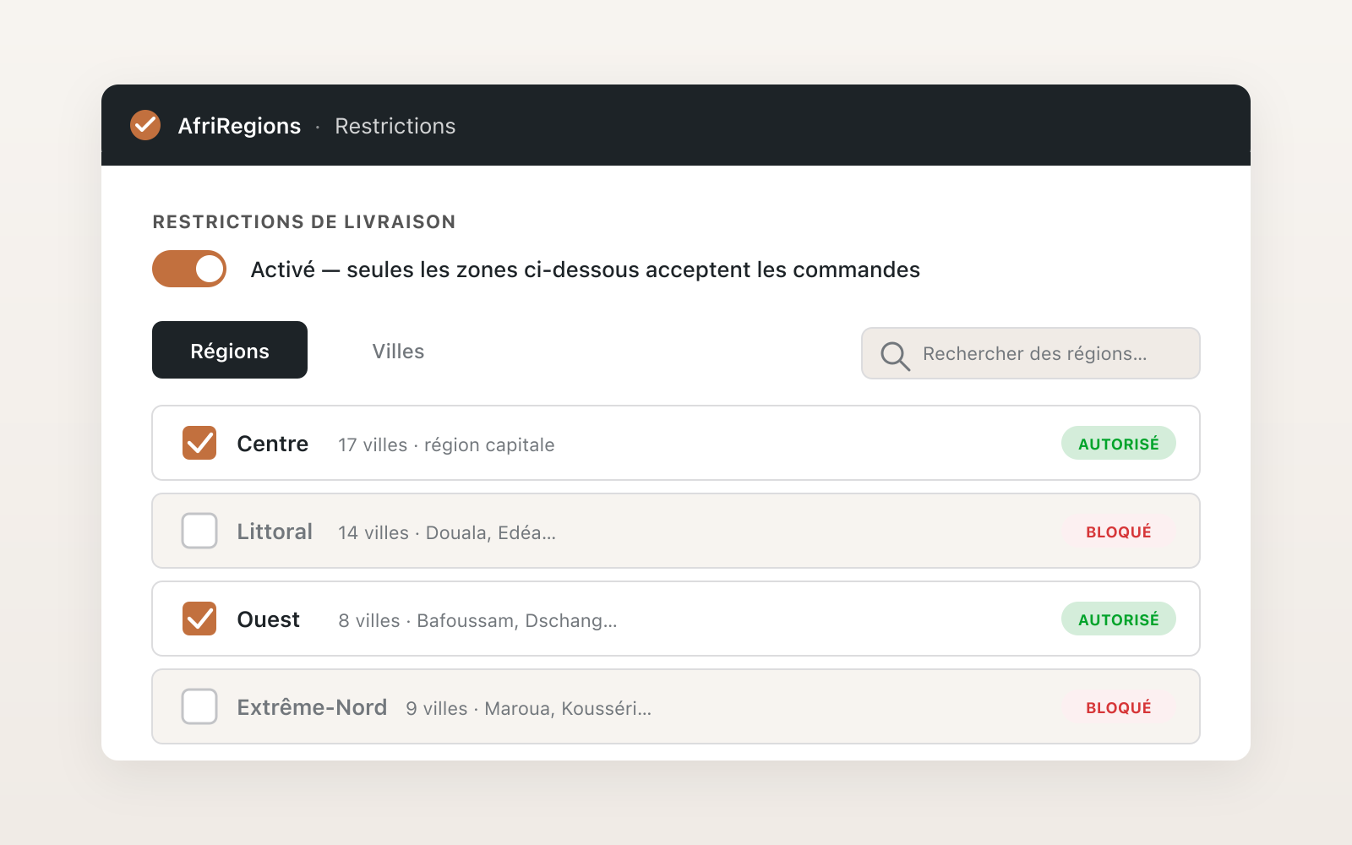Click the AfriRegions checkmark logo icon
Viewport: 1352px width, 845px height.
[145, 125]
